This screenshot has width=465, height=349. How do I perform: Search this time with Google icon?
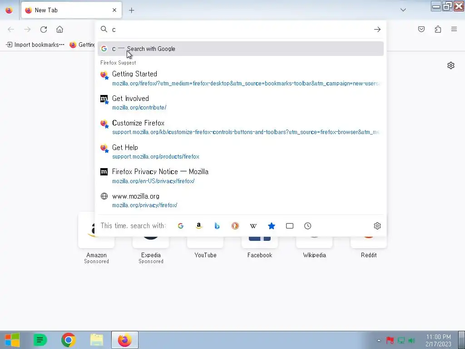click(x=181, y=226)
